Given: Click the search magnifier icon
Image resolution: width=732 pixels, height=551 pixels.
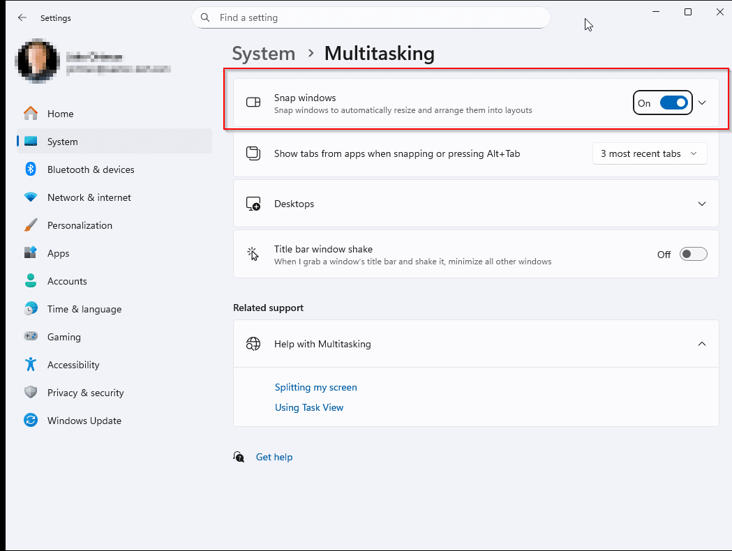Looking at the screenshot, I should click(205, 17).
